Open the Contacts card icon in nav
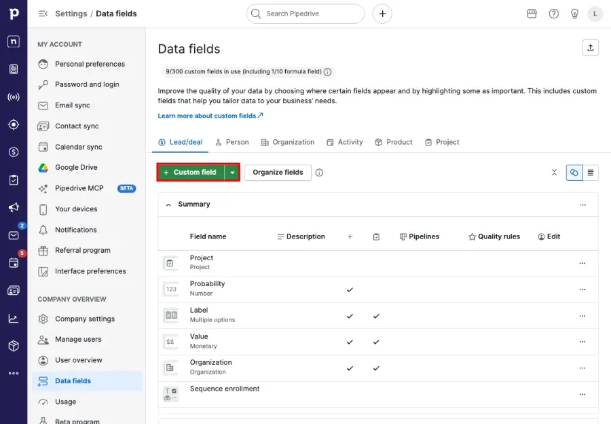The width and height of the screenshot is (611, 424). coord(14,291)
